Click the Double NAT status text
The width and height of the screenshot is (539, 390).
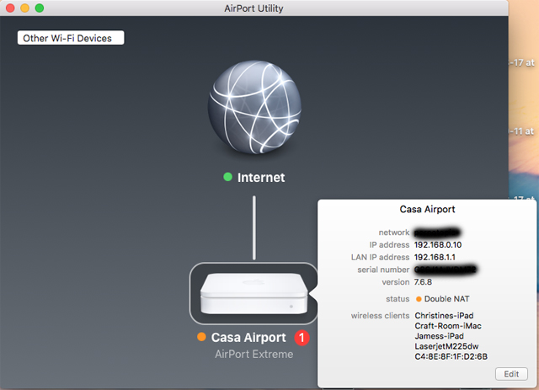click(x=447, y=299)
